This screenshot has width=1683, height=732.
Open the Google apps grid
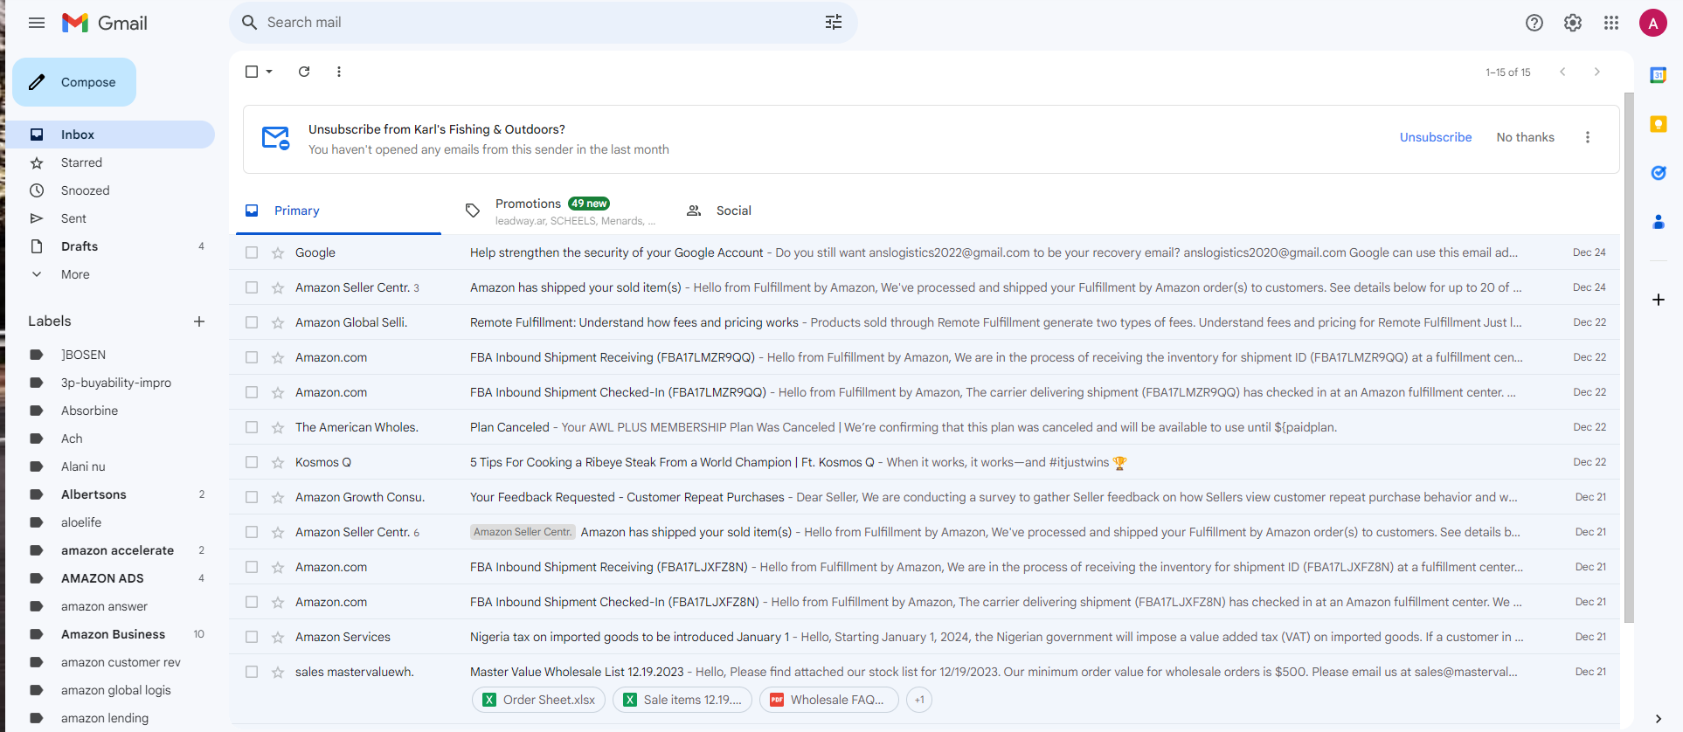click(1611, 23)
